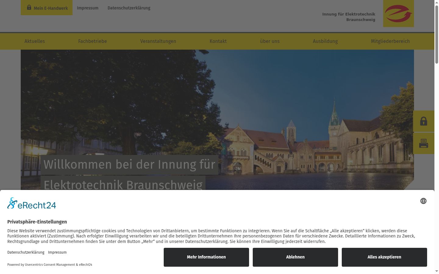Open Fachbetriebe menu item

(x=92, y=41)
